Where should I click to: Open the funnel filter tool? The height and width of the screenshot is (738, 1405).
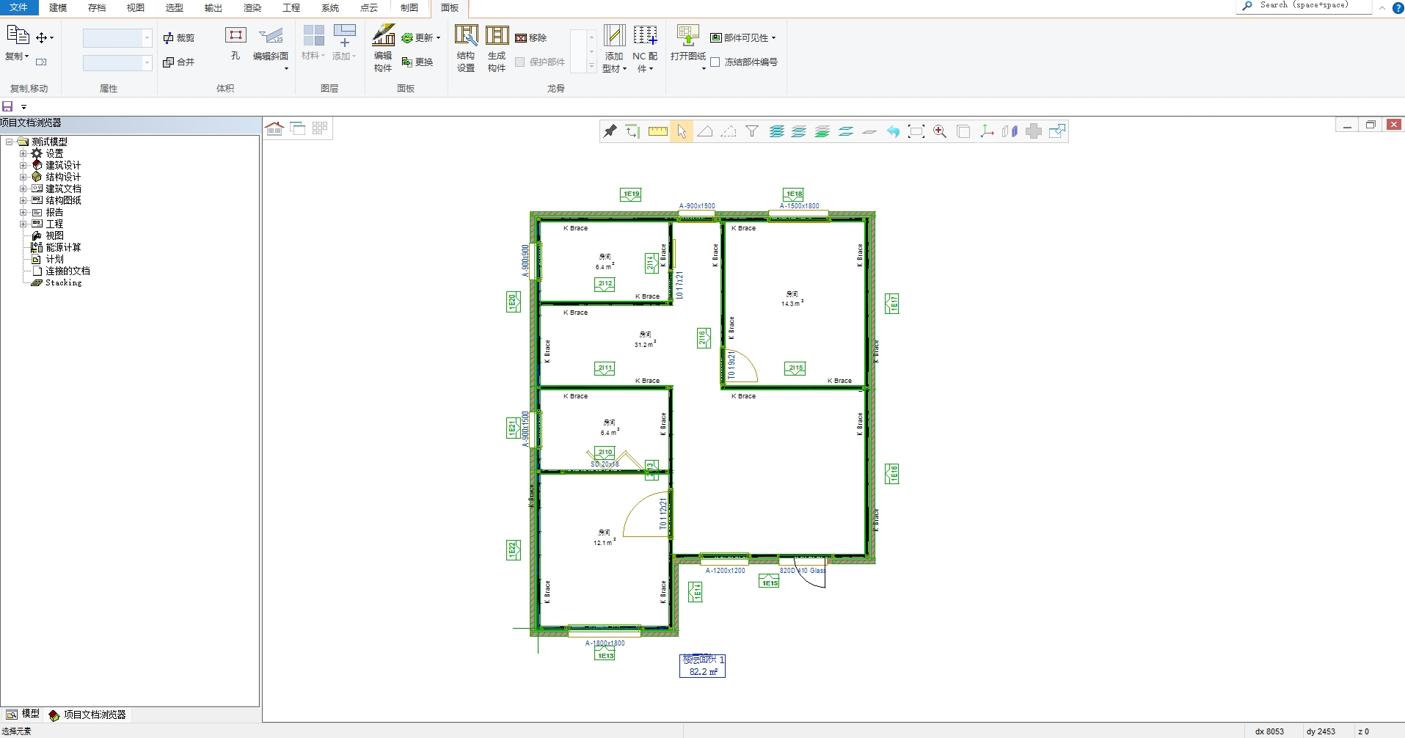[x=752, y=131]
